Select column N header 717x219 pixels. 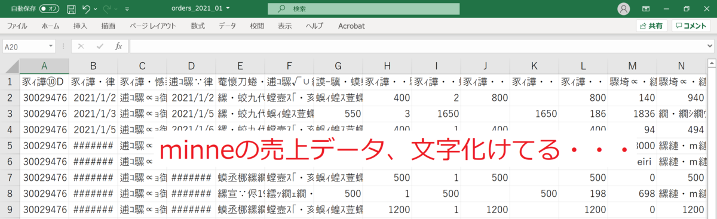pyautogui.click(x=681, y=66)
